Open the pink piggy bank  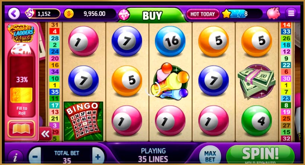(x=273, y=13)
